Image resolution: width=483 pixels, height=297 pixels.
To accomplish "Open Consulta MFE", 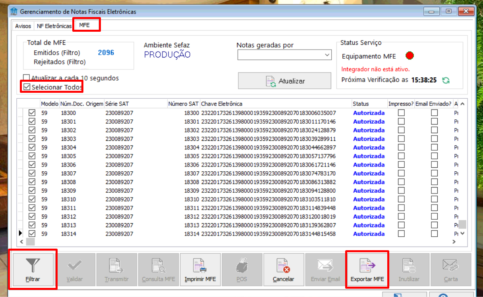I will [x=158, y=270].
